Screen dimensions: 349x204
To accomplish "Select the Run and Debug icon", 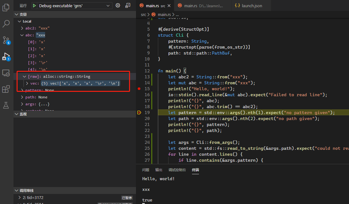I will pos(6,57).
